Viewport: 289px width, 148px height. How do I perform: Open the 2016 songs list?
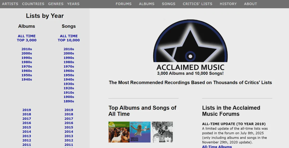coord(69,123)
